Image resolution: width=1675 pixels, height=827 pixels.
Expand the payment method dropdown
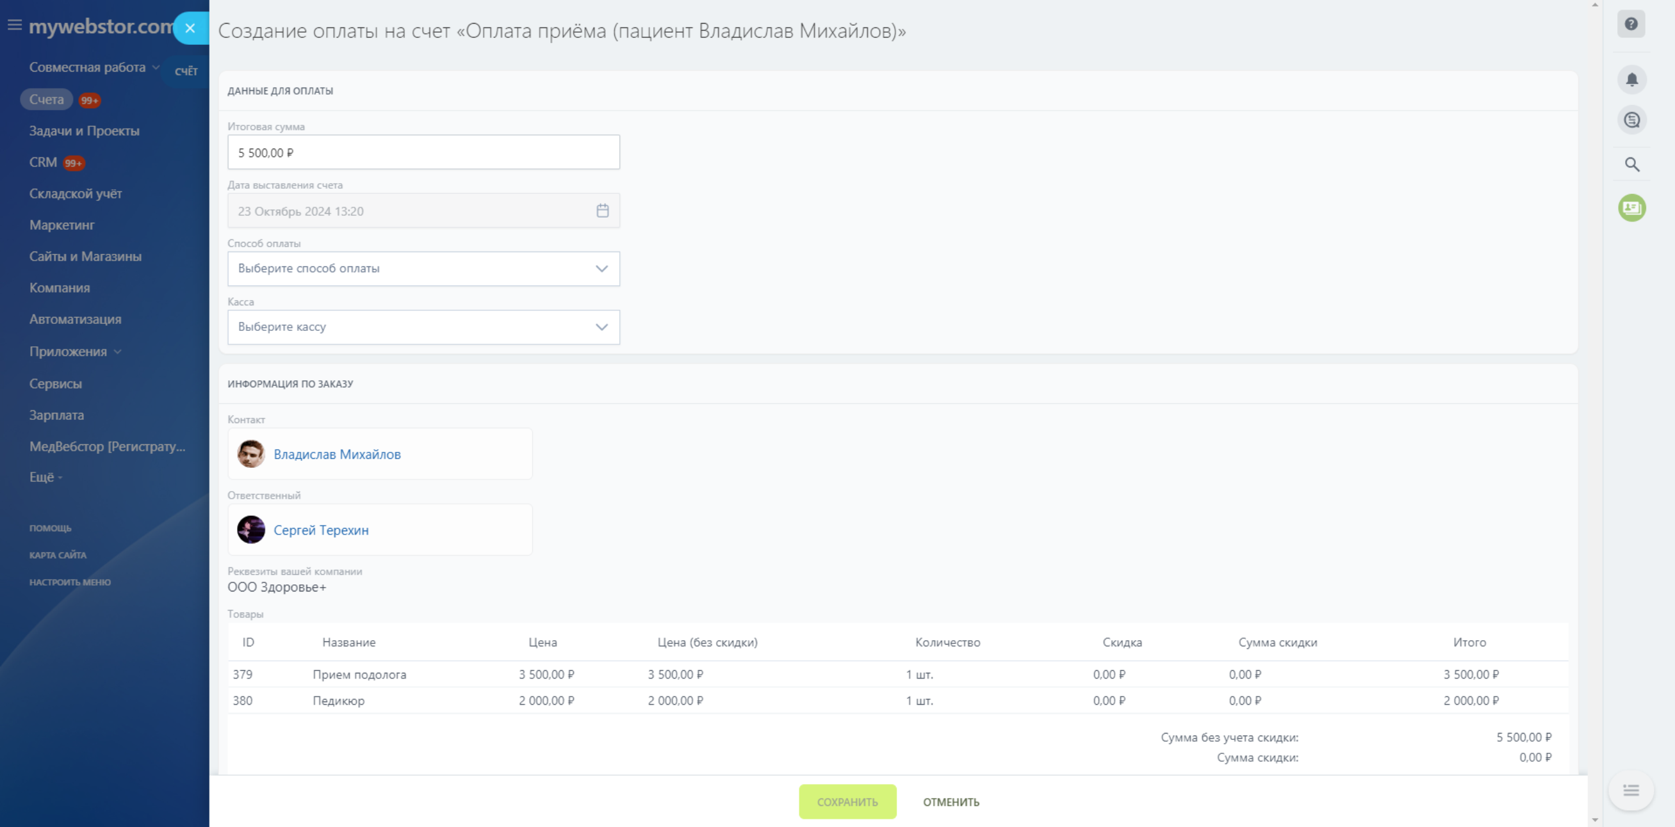coord(423,268)
